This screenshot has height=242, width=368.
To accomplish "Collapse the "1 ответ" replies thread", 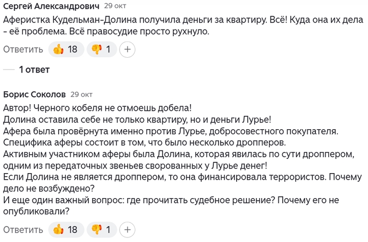I will click(x=34, y=69).
